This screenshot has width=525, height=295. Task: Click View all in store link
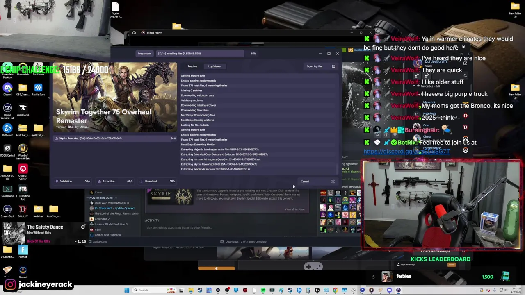click(294, 209)
